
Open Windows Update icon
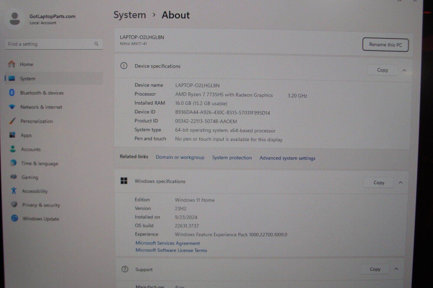click(15, 218)
